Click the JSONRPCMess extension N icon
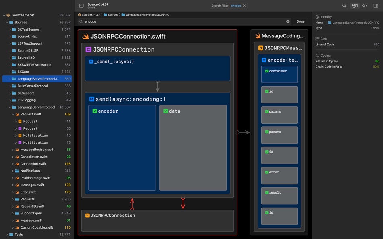383x239 pixels. point(260,48)
